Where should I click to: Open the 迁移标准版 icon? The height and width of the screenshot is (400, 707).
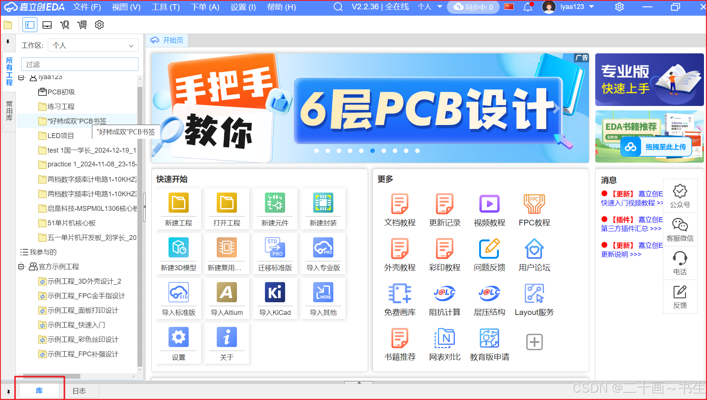(275, 247)
